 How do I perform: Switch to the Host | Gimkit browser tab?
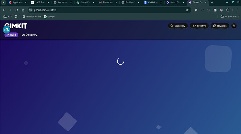coord(175,2)
